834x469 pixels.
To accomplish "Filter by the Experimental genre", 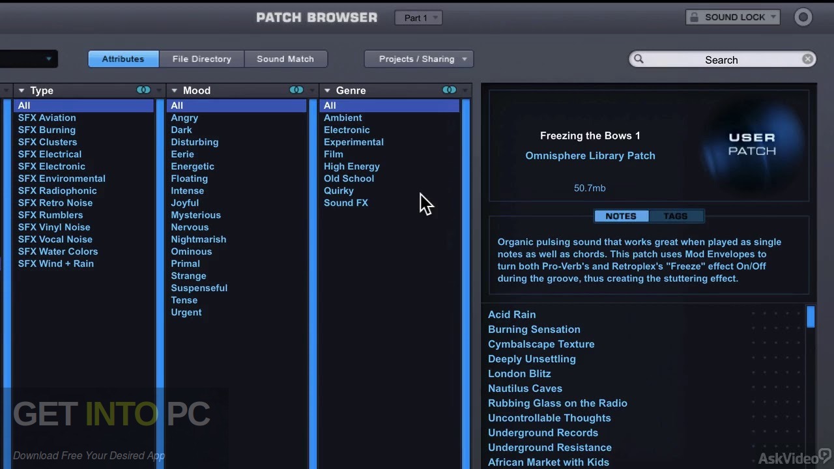I will click(x=354, y=142).
